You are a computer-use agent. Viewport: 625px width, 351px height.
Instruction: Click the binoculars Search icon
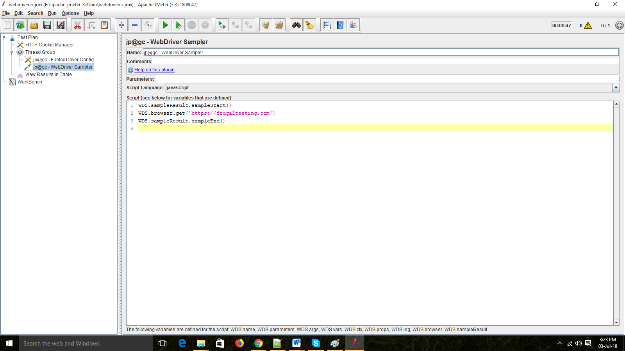[x=296, y=25]
